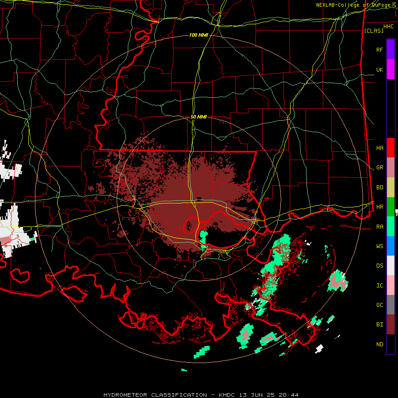Click the GC legend label
Viewport: 398px width, 398px height.
pyautogui.click(x=379, y=305)
